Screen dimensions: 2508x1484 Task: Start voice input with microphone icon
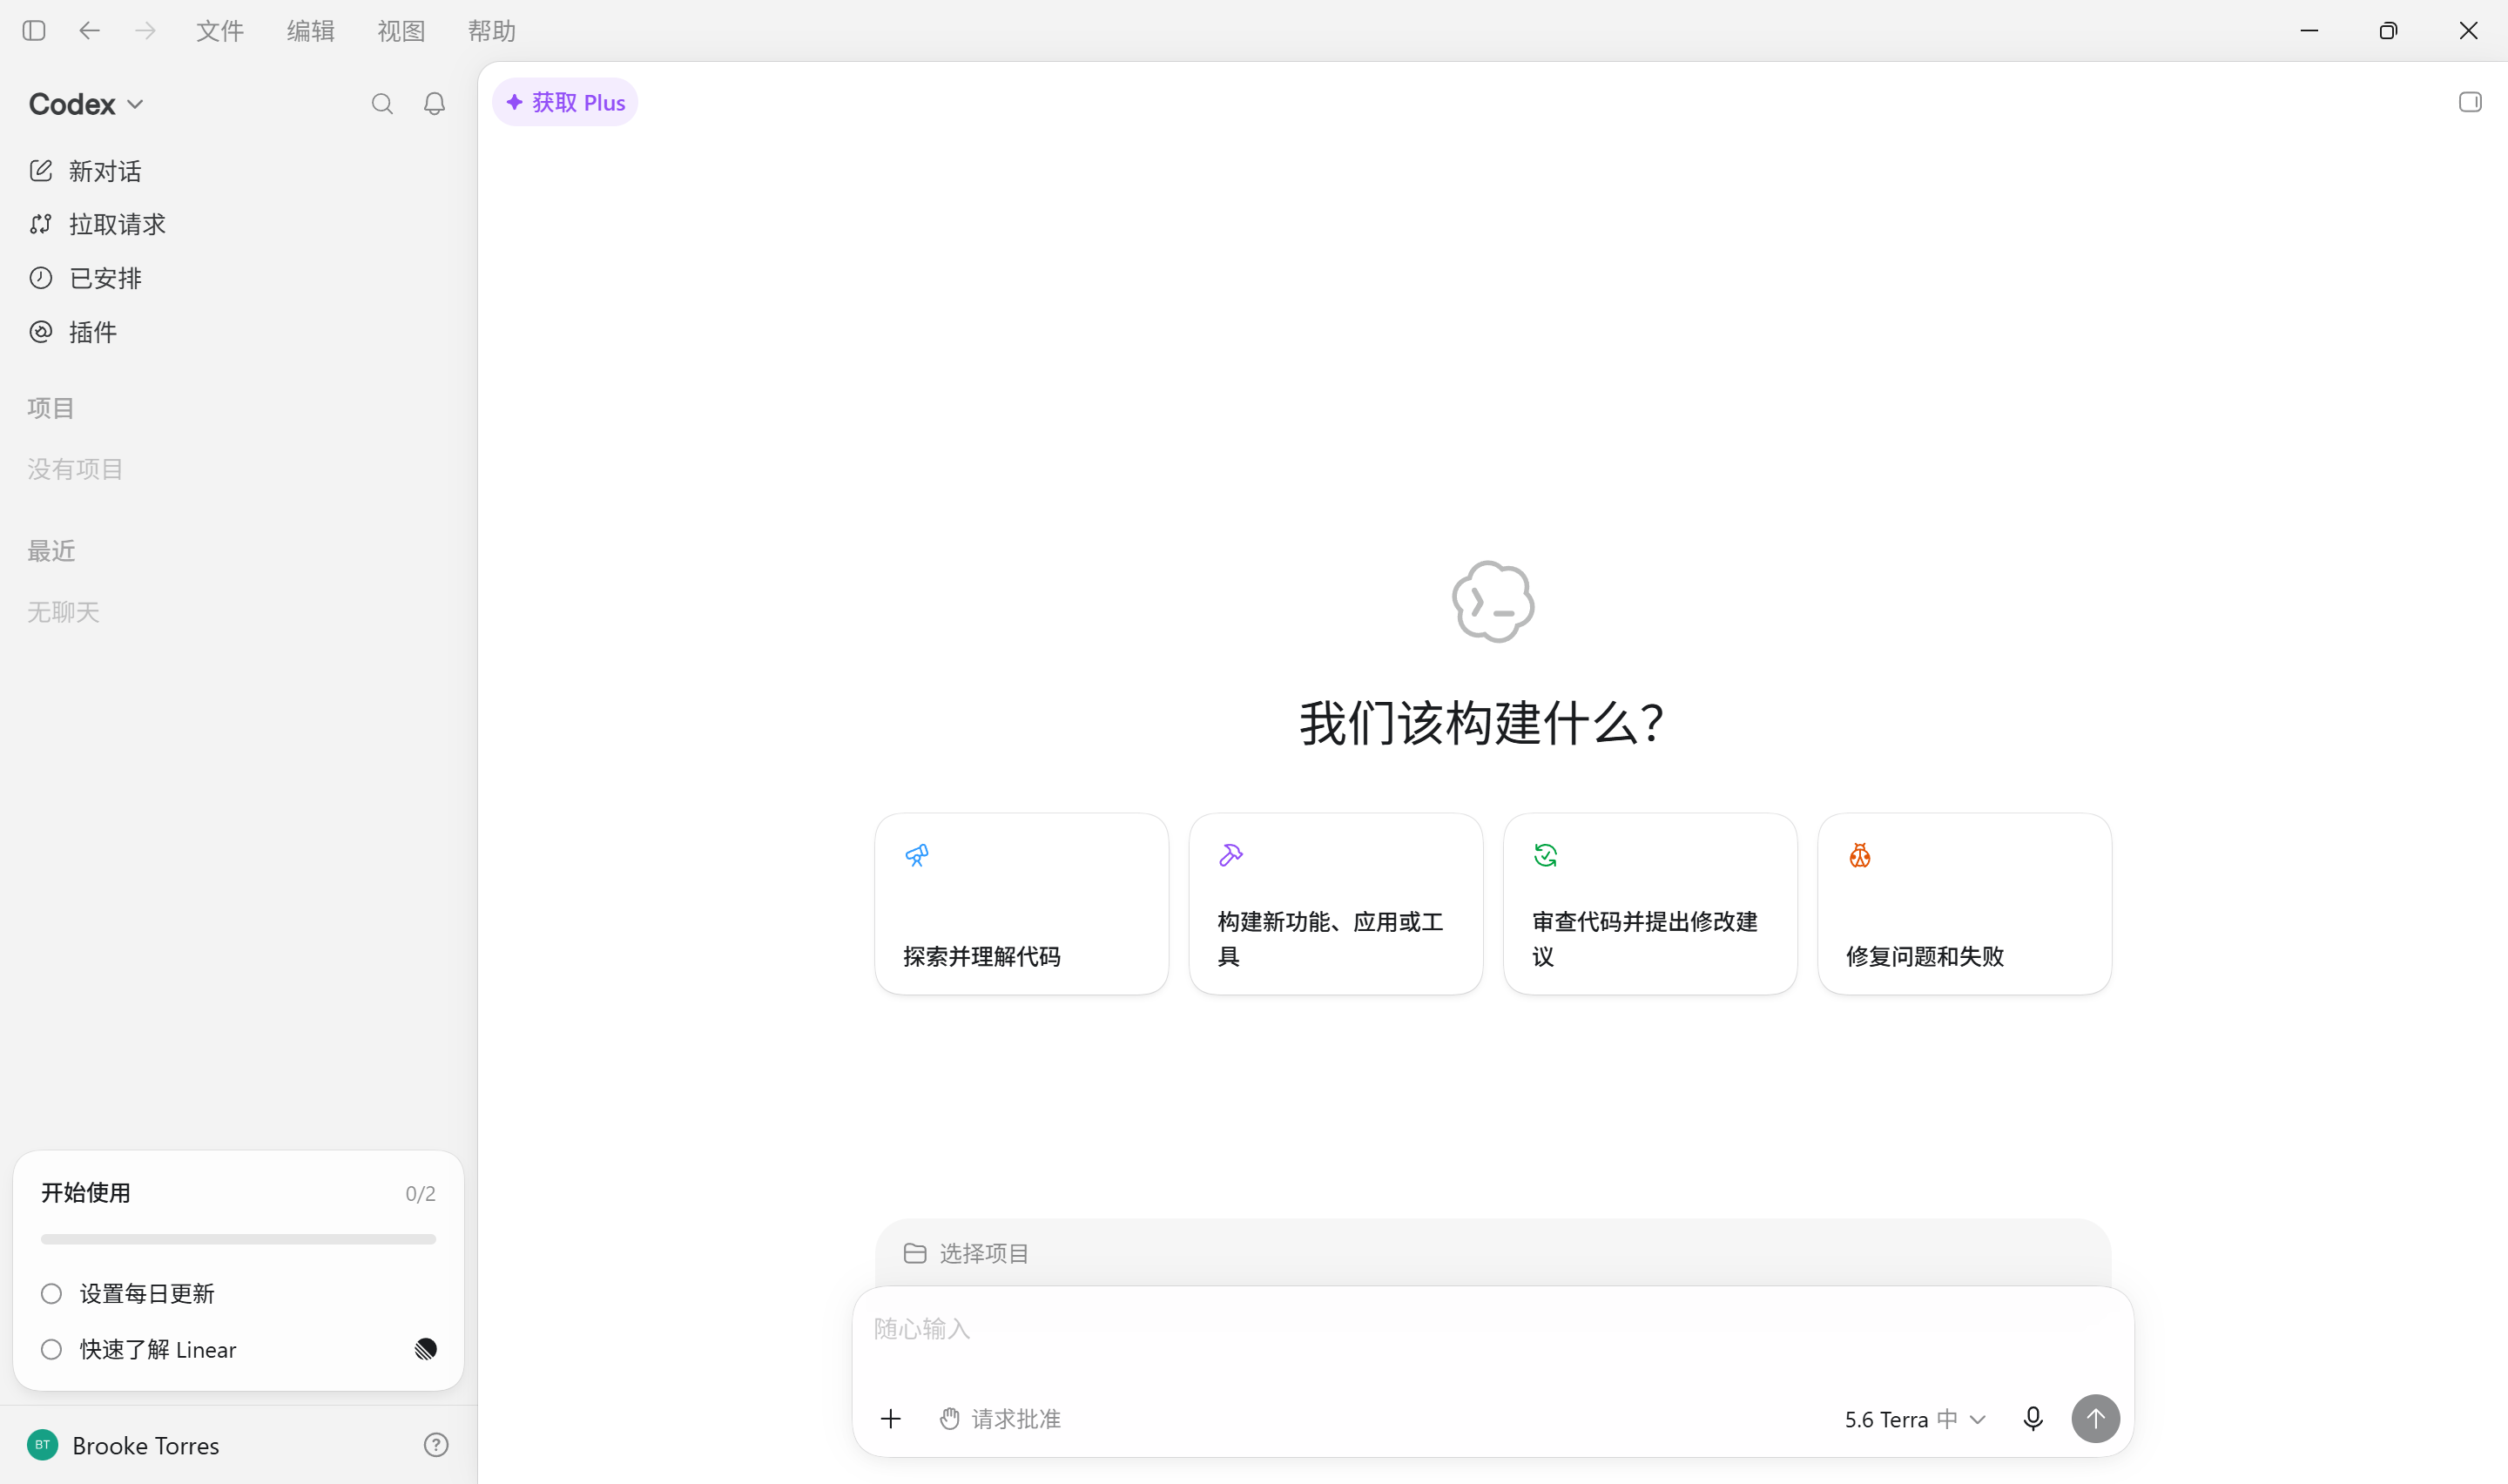pos(2033,1419)
